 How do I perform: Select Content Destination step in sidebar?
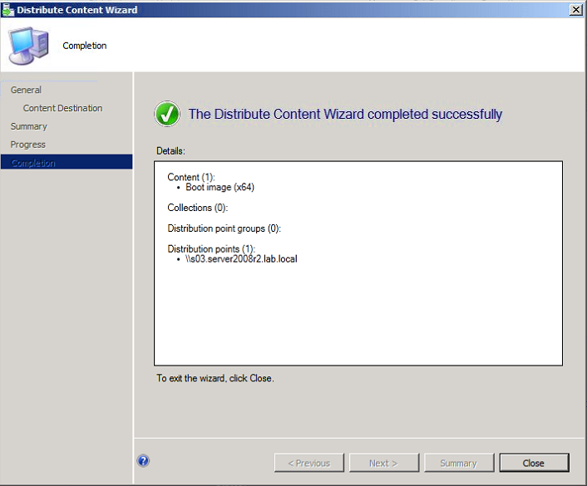point(62,108)
